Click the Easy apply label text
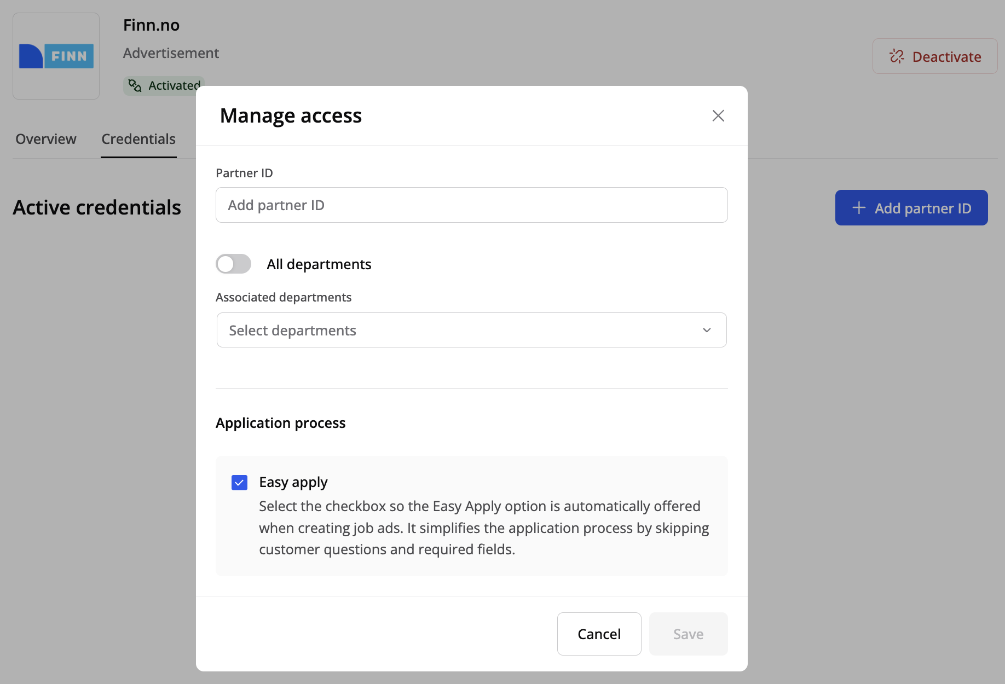This screenshot has width=1005, height=684. pyautogui.click(x=293, y=482)
